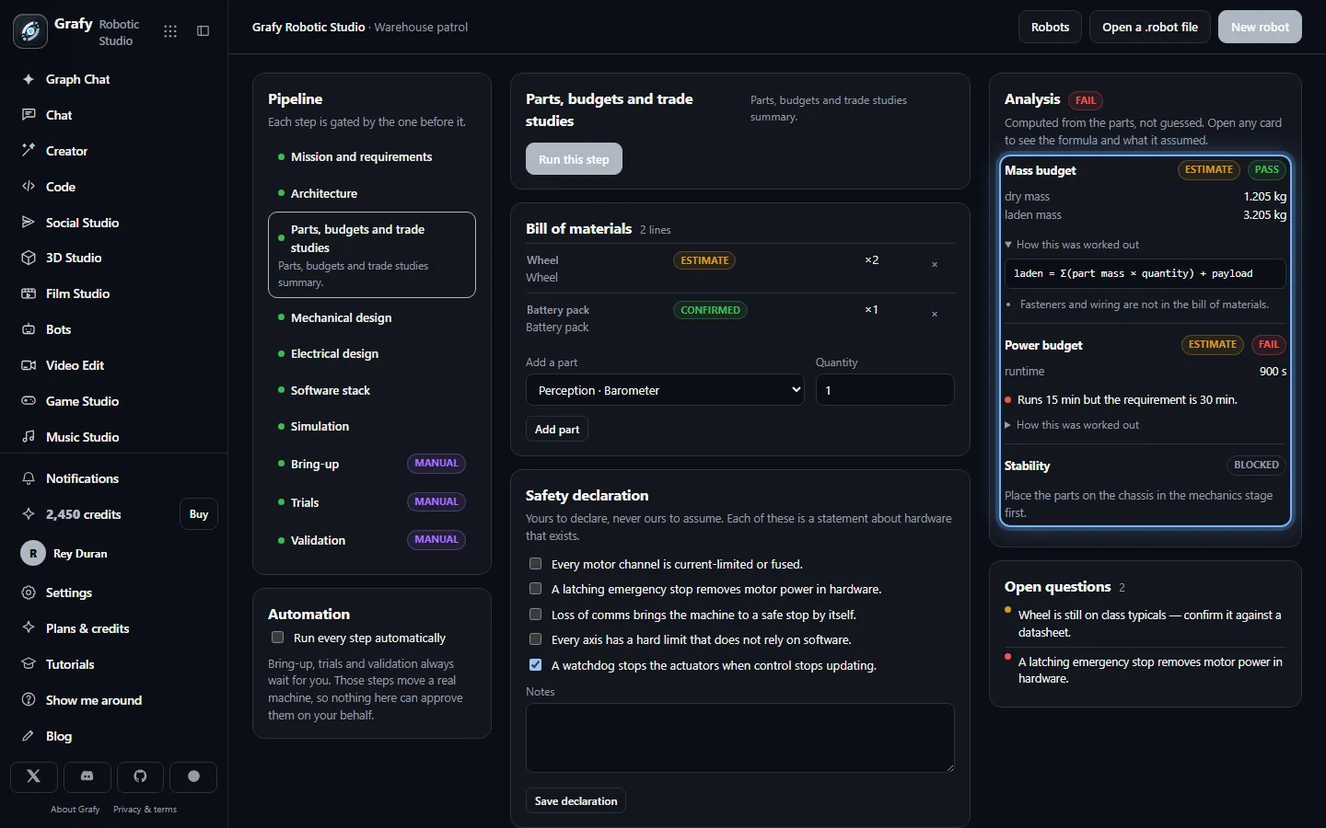Check the latching emergency stop declaration
The height and width of the screenshot is (828, 1326).
(x=535, y=589)
